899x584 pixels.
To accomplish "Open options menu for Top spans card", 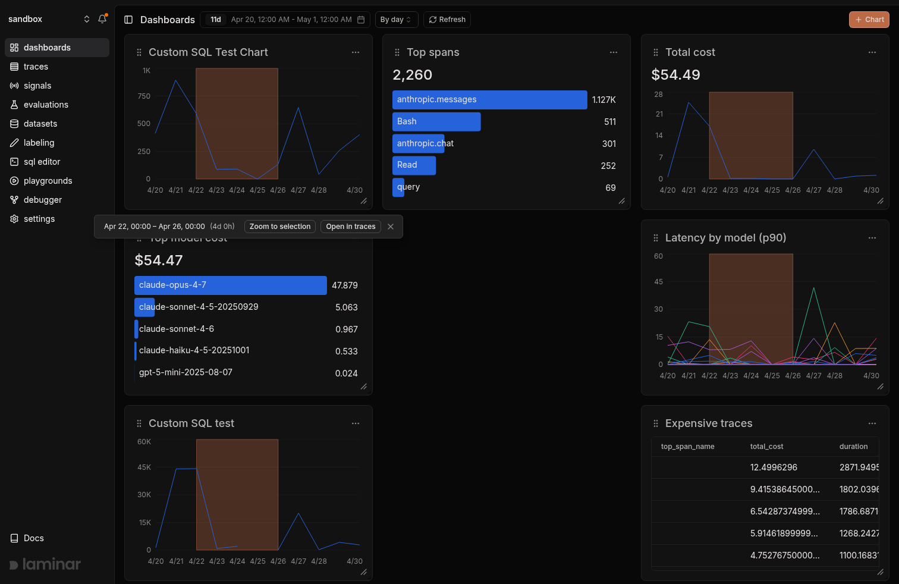I will pyautogui.click(x=614, y=52).
